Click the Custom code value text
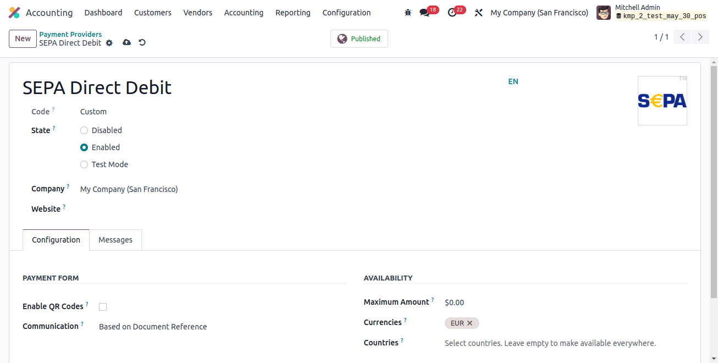Image resolution: width=718 pixels, height=363 pixels. point(93,112)
